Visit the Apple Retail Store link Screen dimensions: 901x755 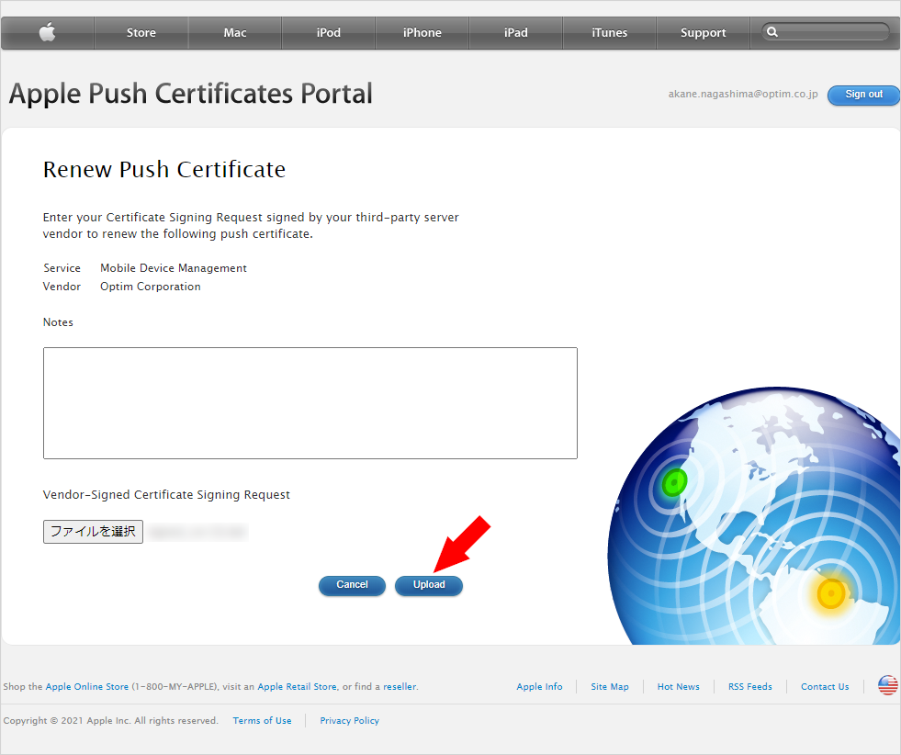pos(297,686)
